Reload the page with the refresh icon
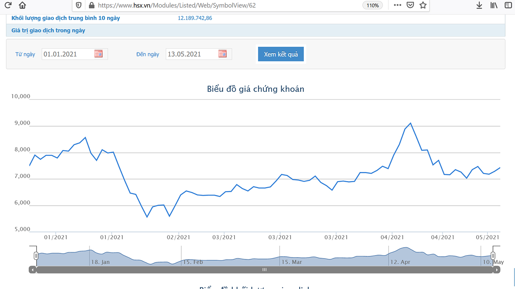The height and width of the screenshot is (289, 515). (8, 5)
